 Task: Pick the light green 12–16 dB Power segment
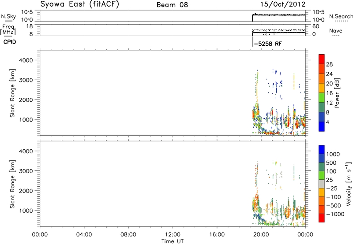322,98
